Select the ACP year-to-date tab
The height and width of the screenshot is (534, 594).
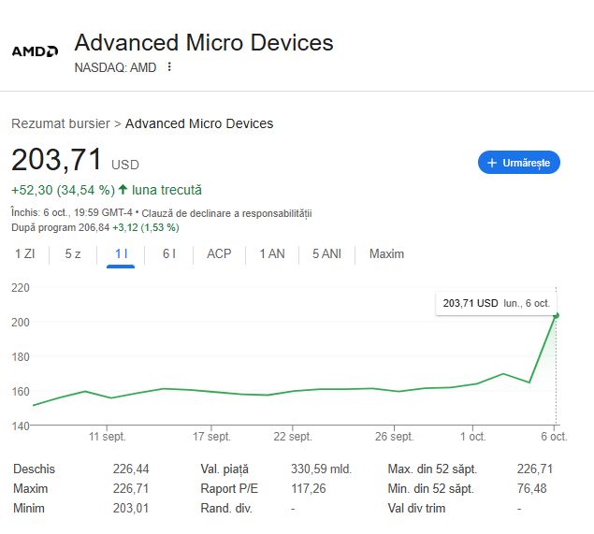219,253
